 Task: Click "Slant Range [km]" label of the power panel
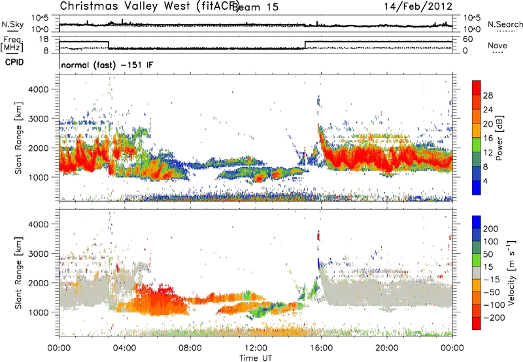[x=18, y=138]
